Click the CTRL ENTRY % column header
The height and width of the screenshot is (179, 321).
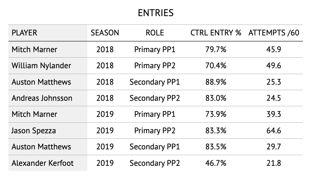coord(216,33)
